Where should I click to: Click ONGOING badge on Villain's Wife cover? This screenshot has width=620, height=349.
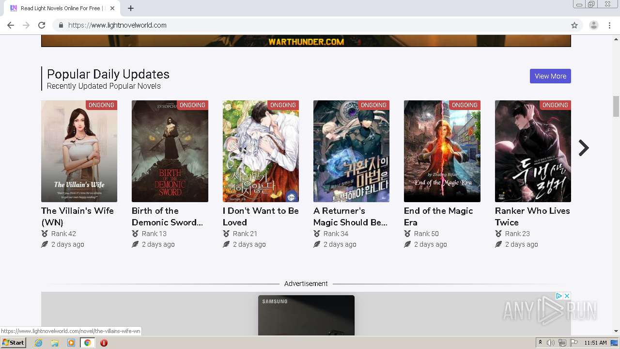[x=101, y=105]
